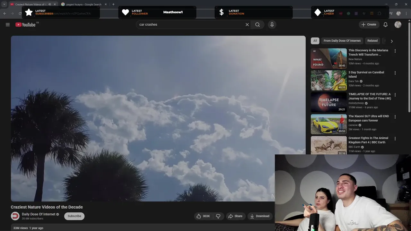
Task: Select the Related filter chip
Action: (372, 41)
